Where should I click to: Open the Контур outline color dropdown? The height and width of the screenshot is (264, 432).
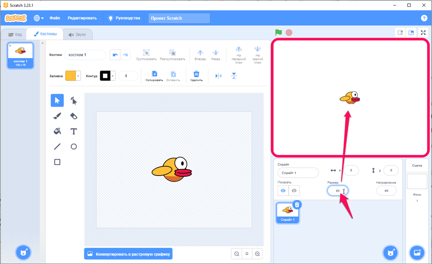point(108,76)
